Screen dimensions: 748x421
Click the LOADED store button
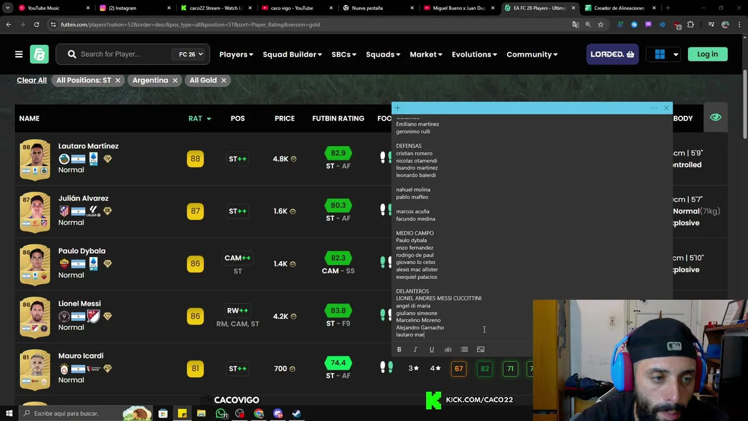click(612, 54)
